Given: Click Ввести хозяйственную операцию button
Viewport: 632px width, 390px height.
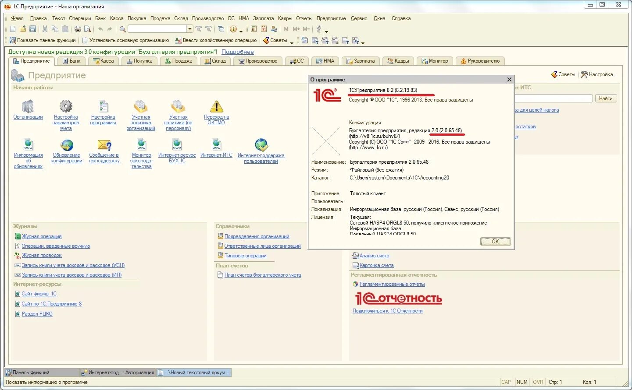Looking at the screenshot, I should (x=216, y=40).
